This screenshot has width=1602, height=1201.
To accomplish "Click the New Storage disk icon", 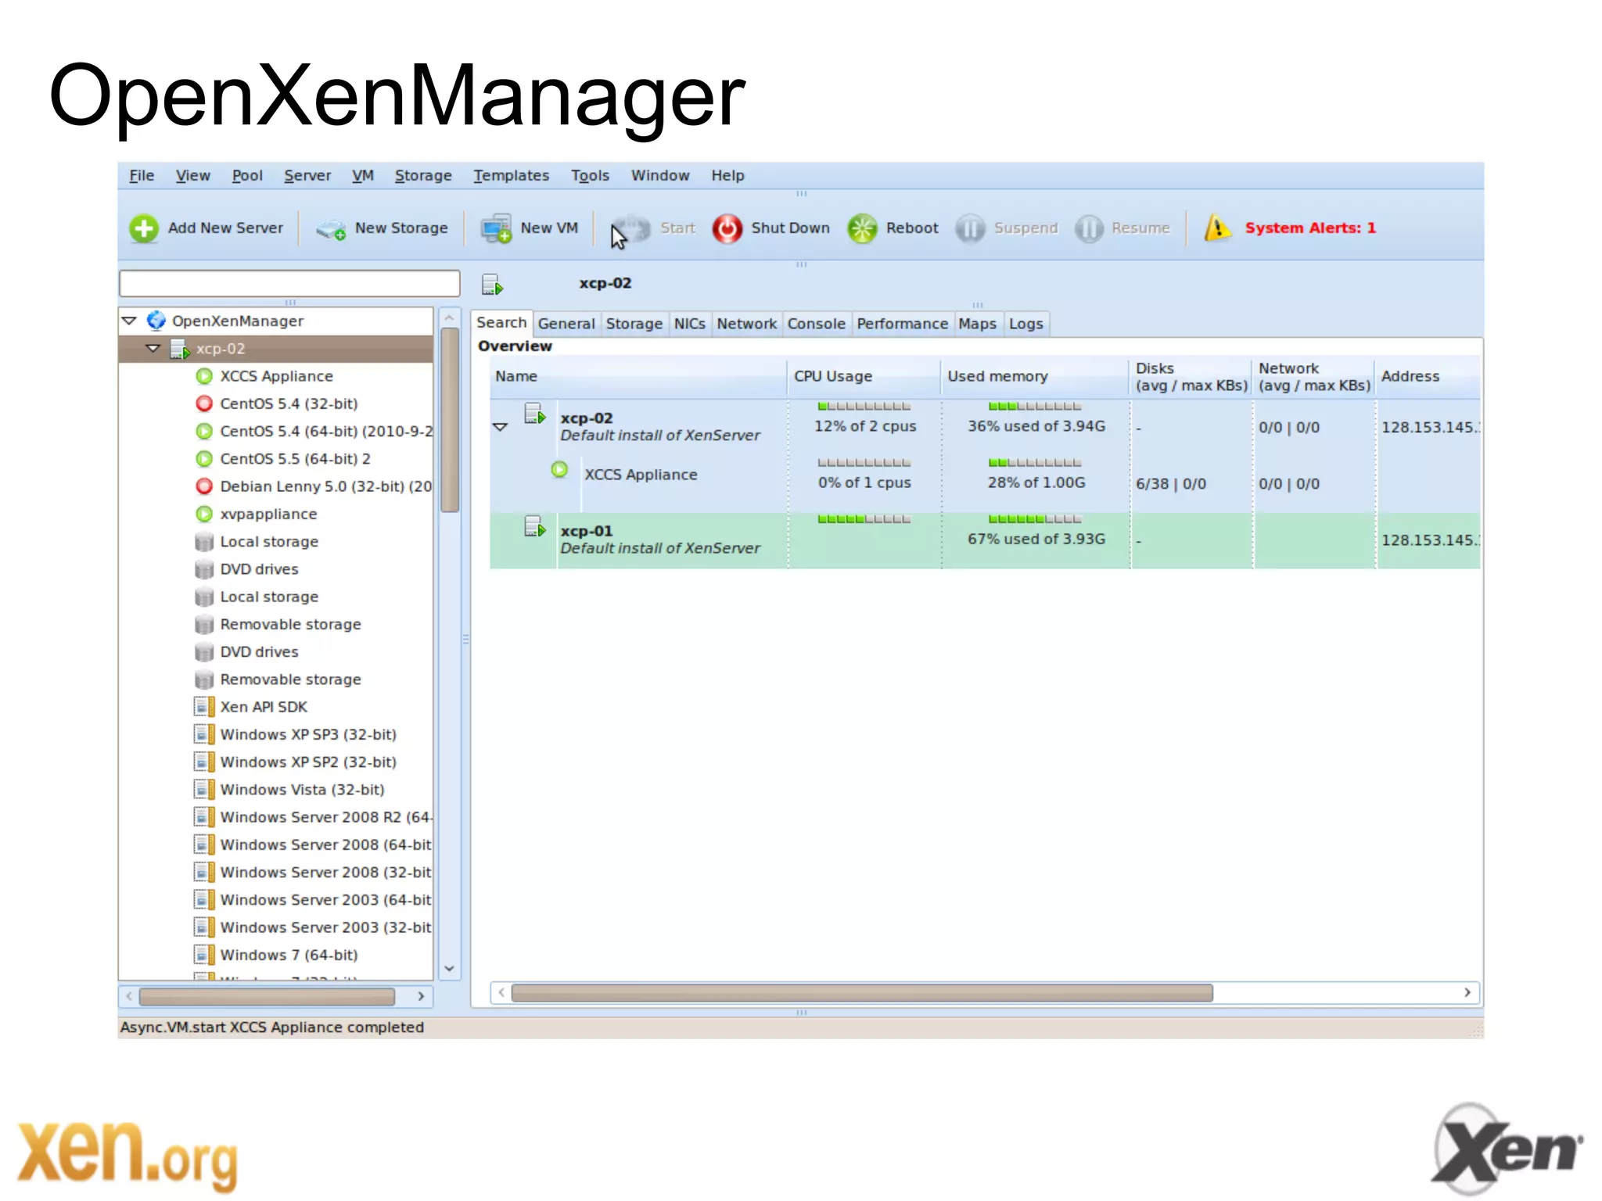I will 331,229.
